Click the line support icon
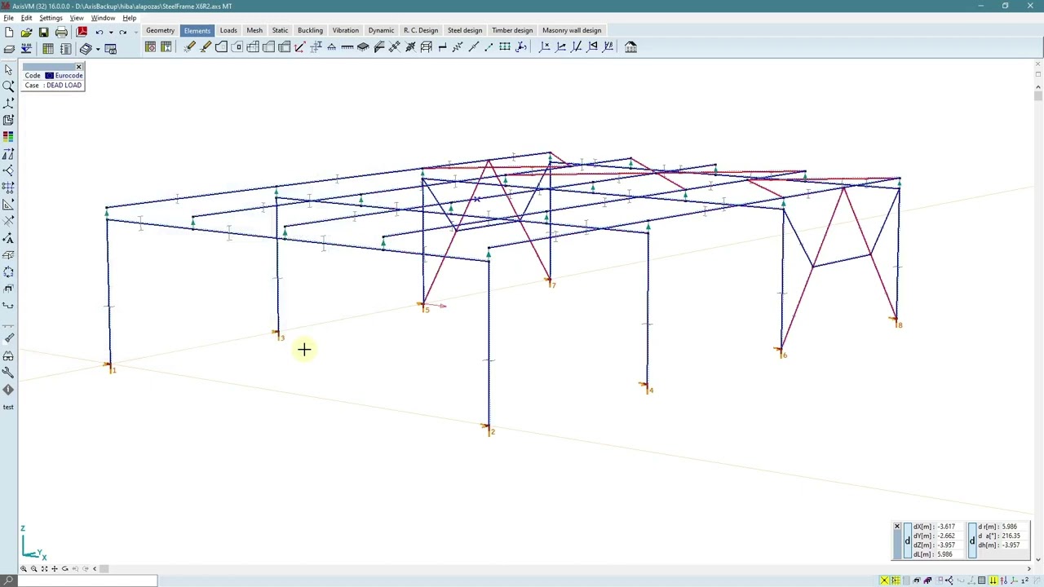The height and width of the screenshot is (587, 1044). click(x=347, y=47)
